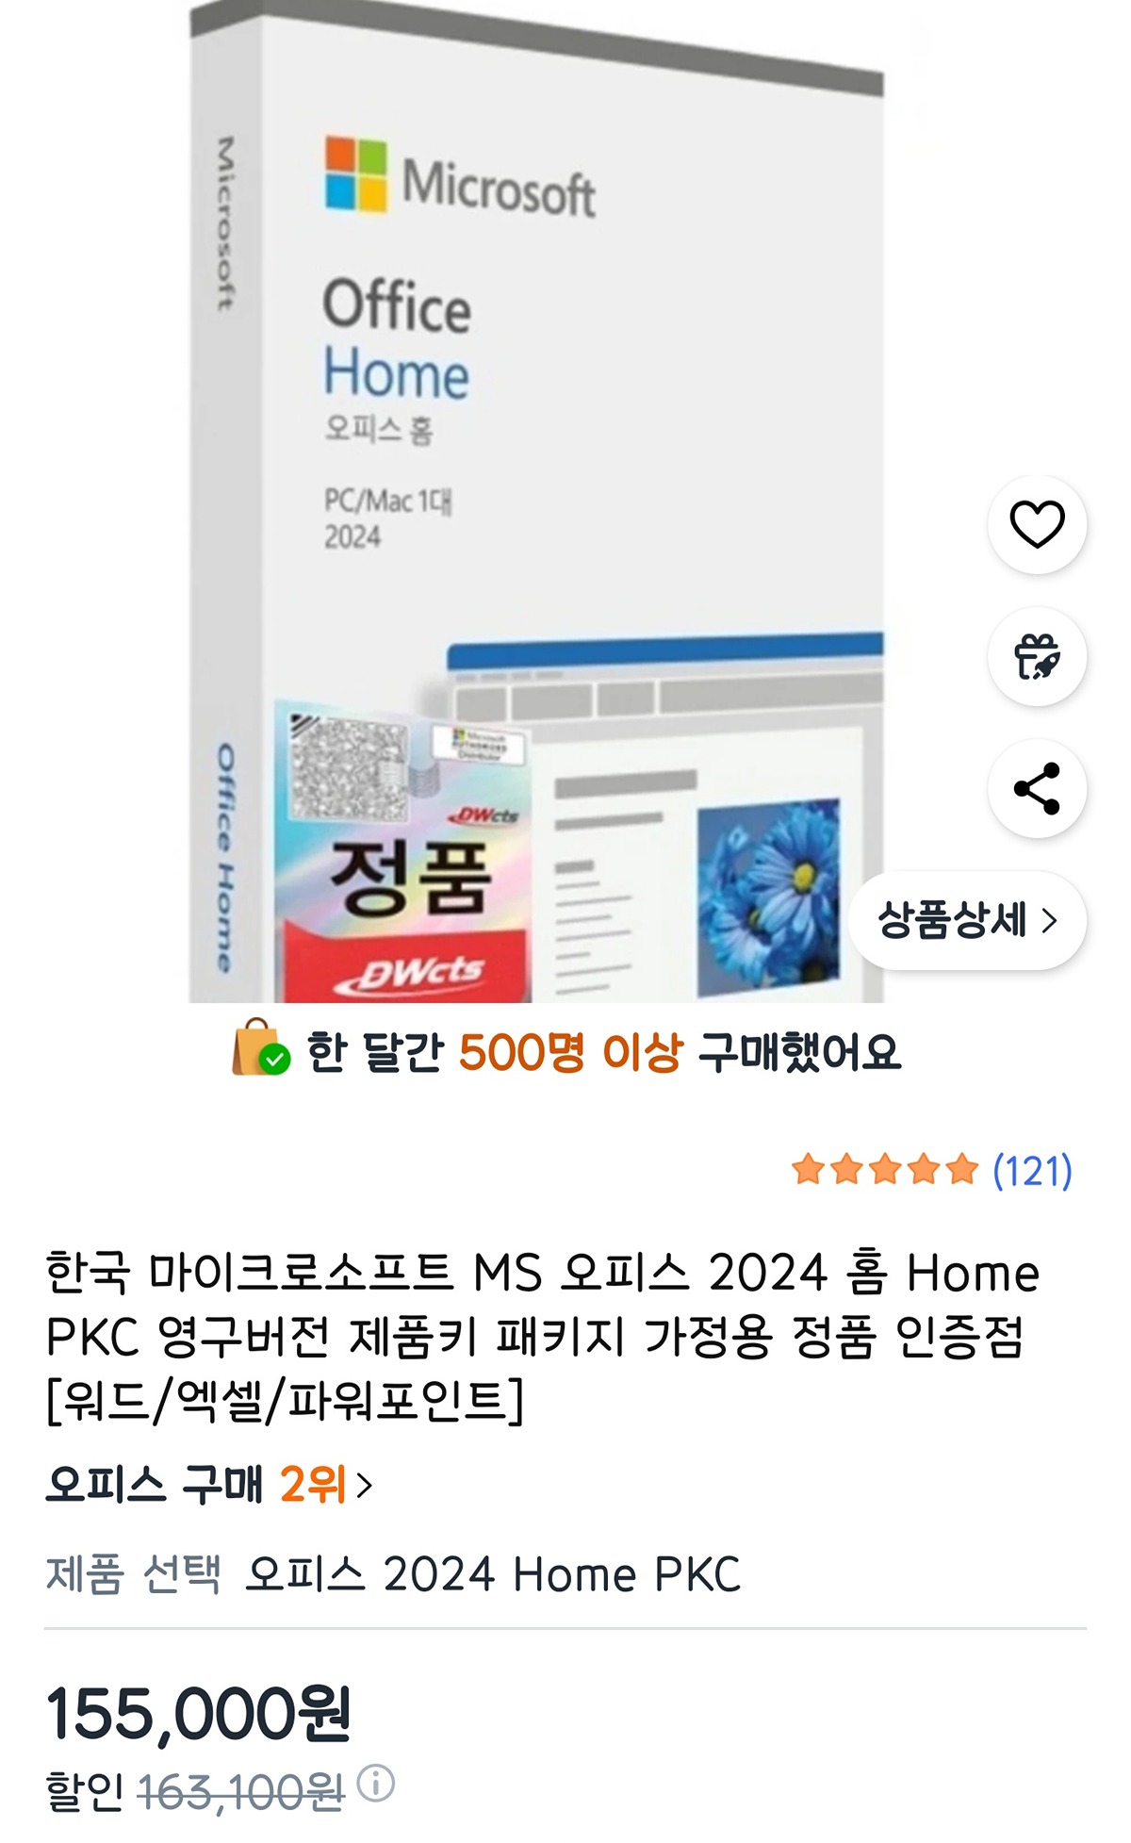Screen dimensions: 1131x1843
Task: Click the five-star rating icons
Action: (x=885, y=1169)
